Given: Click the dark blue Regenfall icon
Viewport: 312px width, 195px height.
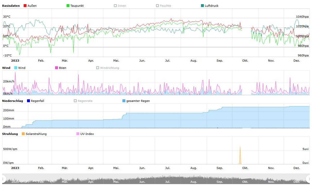Looking at the screenshot, I should pos(29,101).
